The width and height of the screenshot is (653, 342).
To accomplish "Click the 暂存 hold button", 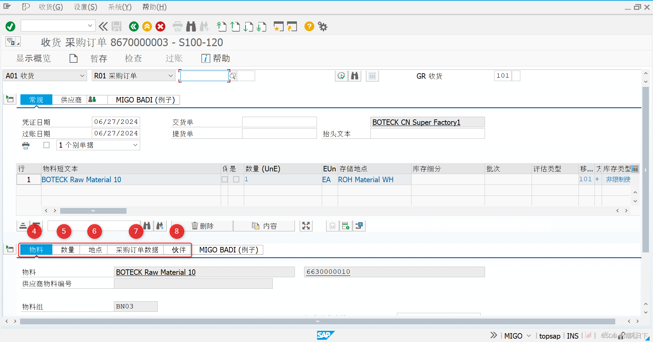I will coord(99,58).
